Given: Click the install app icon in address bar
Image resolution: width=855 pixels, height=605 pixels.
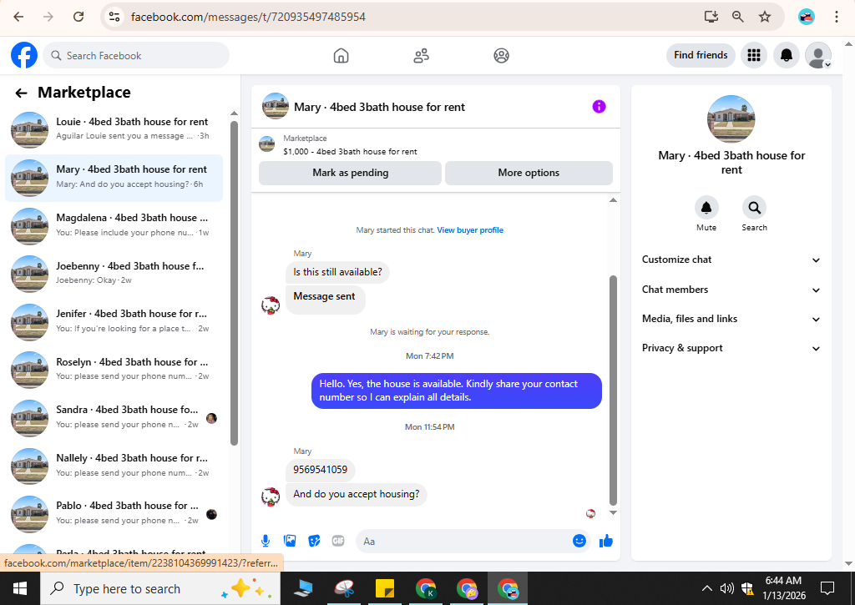Looking at the screenshot, I should 711,17.
